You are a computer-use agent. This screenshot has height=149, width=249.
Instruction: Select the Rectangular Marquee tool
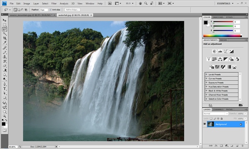click(5, 25)
